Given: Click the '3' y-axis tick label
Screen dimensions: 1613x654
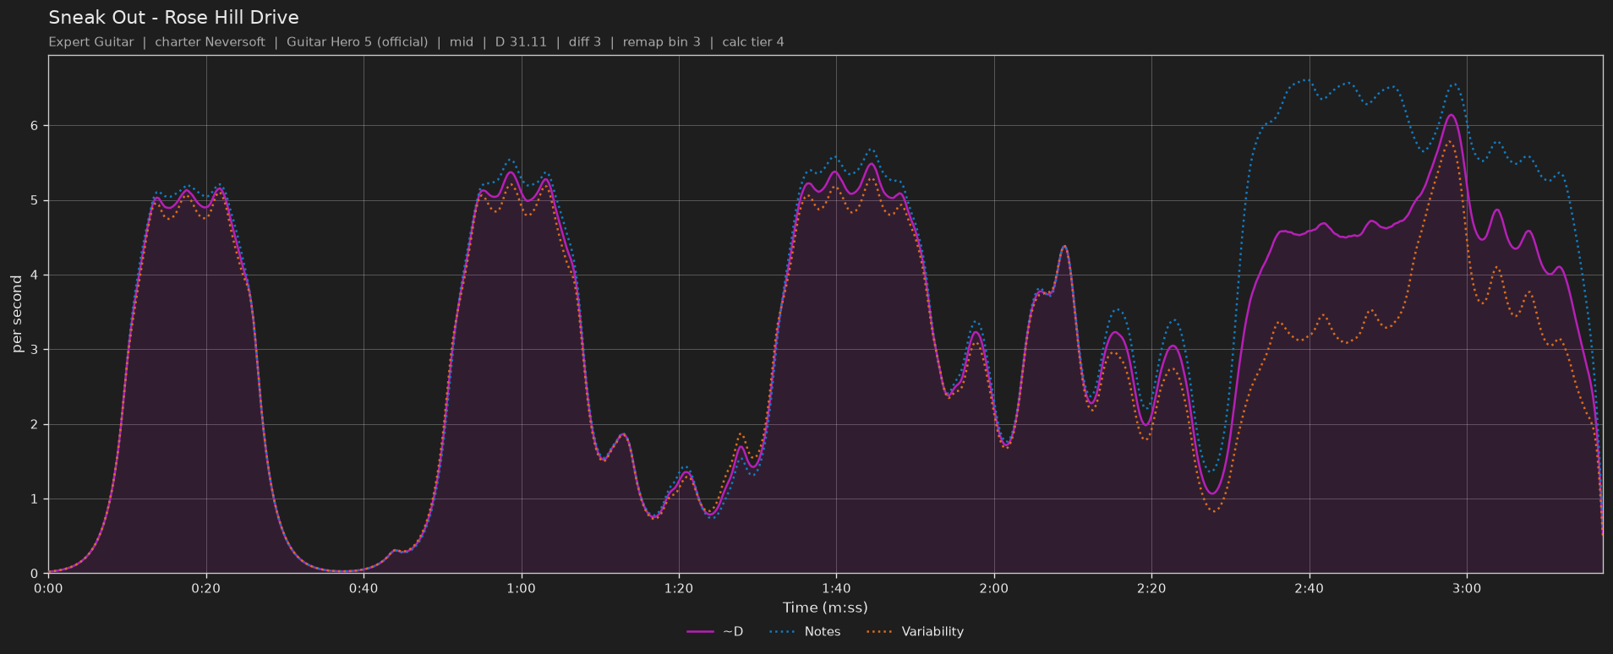Looking at the screenshot, I should point(36,350).
